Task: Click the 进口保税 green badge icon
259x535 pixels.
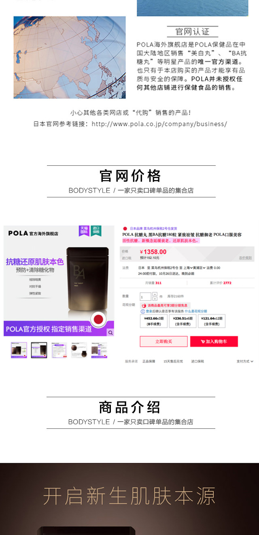Action: coord(96,231)
